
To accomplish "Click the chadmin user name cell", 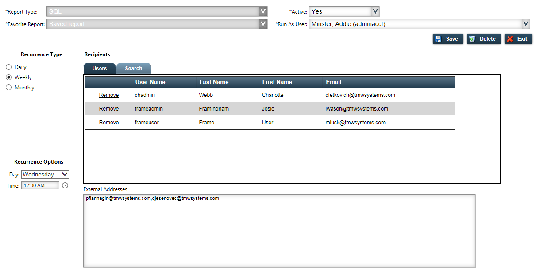I will [145, 95].
